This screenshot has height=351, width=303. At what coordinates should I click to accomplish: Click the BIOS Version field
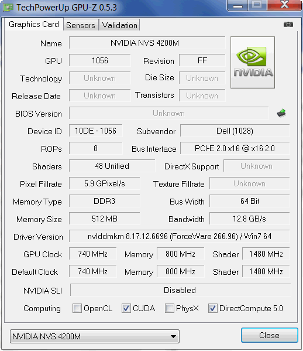coord(168,113)
